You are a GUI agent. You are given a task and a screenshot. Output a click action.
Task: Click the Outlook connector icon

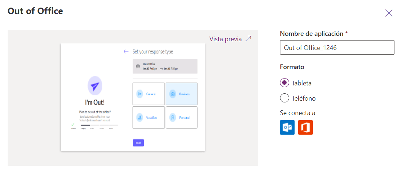(287, 127)
